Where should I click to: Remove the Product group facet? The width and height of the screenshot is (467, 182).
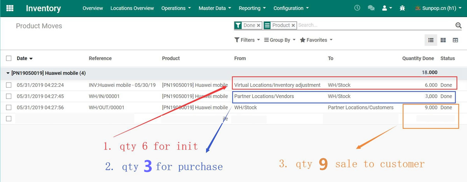coord(293,26)
